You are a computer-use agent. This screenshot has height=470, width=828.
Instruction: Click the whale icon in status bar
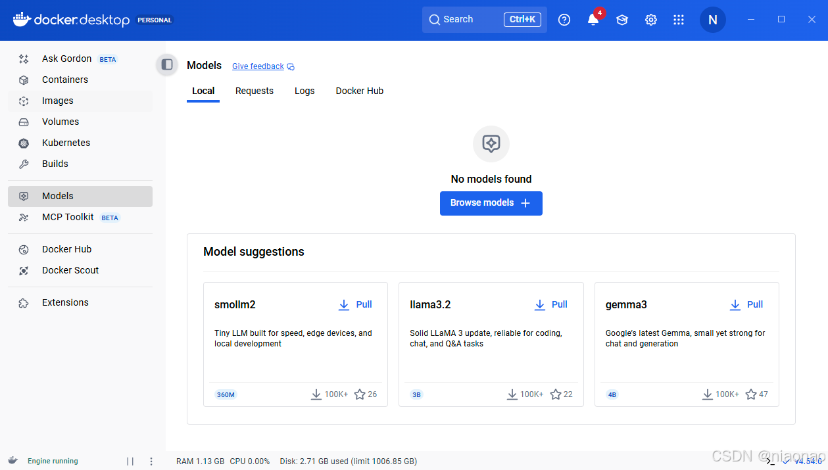(13, 461)
